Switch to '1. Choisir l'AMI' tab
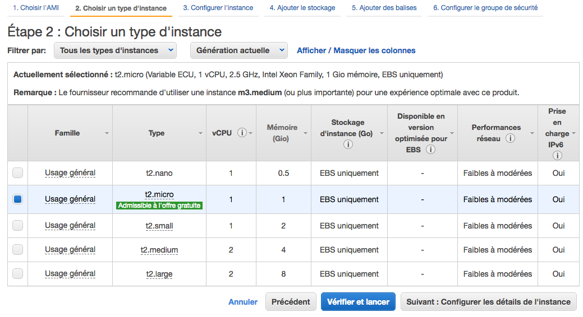The height and width of the screenshot is (317, 583). (x=36, y=8)
